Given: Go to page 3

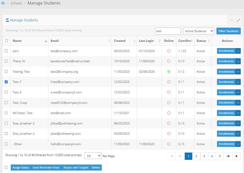Looking at the screenshot, I should (x=204, y=156).
